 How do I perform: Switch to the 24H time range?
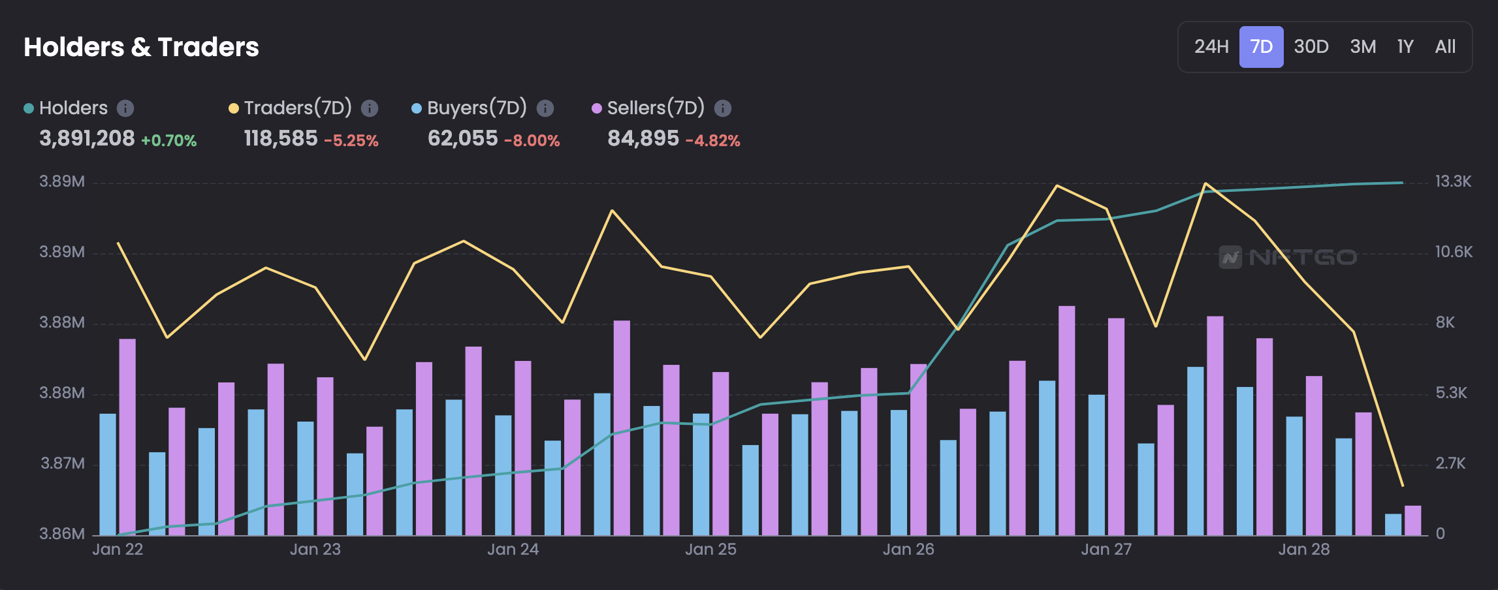1211,47
